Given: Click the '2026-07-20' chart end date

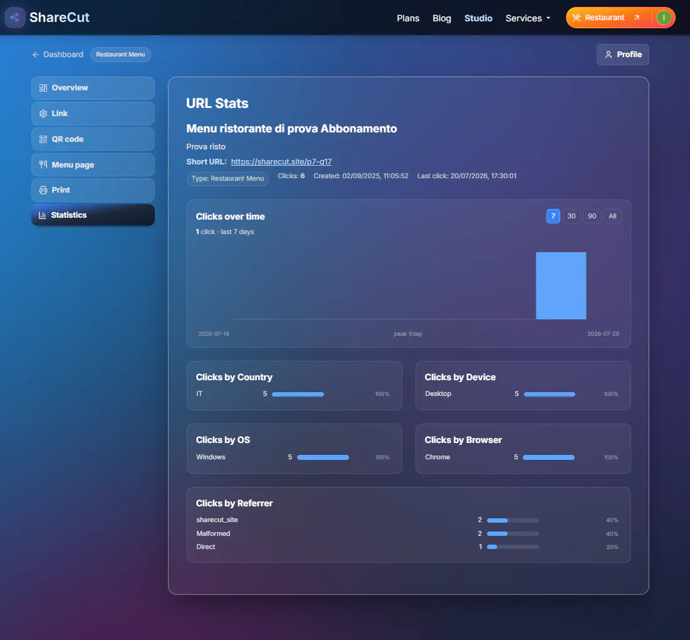Looking at the screenshot, I should (x=603, y=334).
